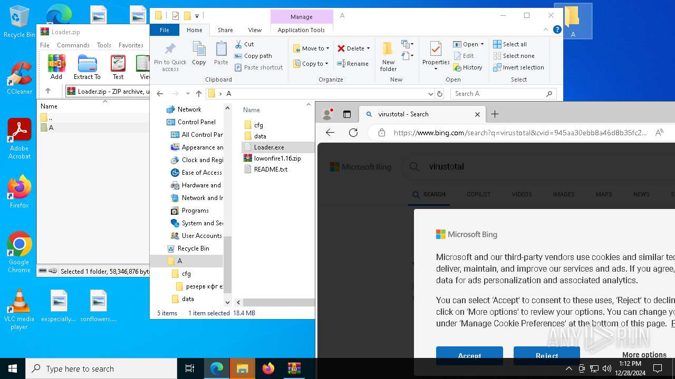
Task: Click Extract To in WinRAR toolbar
Action: click(x=87, y=67)
